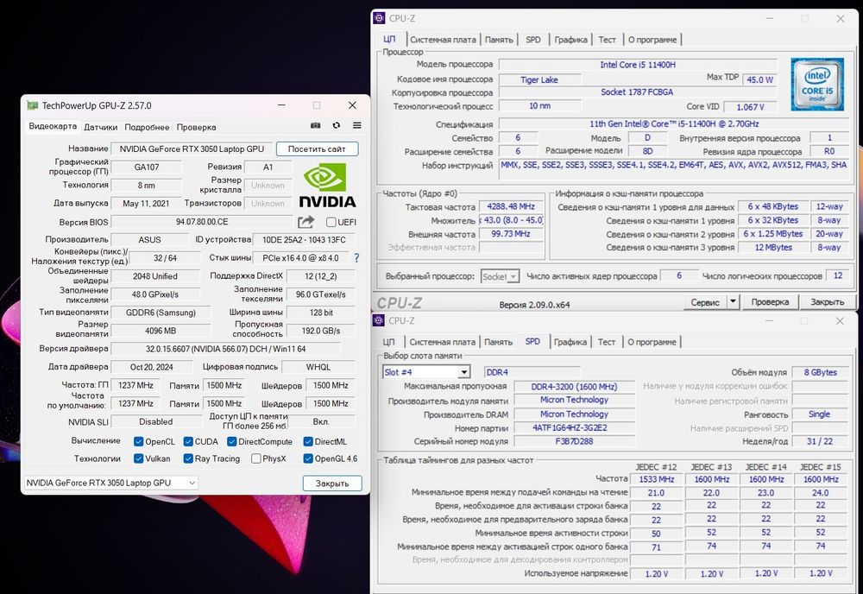Open the Slot #4 memory slot dropdown
Image resolution: width=863 pixels, height=594 pixels.
pyautogui.click(x=426, y=372)
